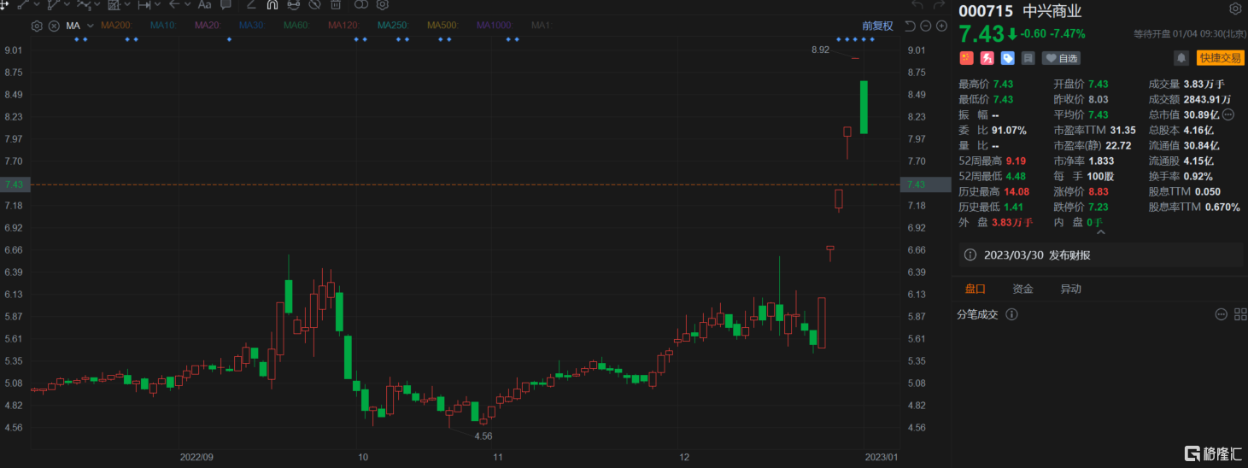
Task: Click the toolbar undo arrow
Action: point(917,4)
